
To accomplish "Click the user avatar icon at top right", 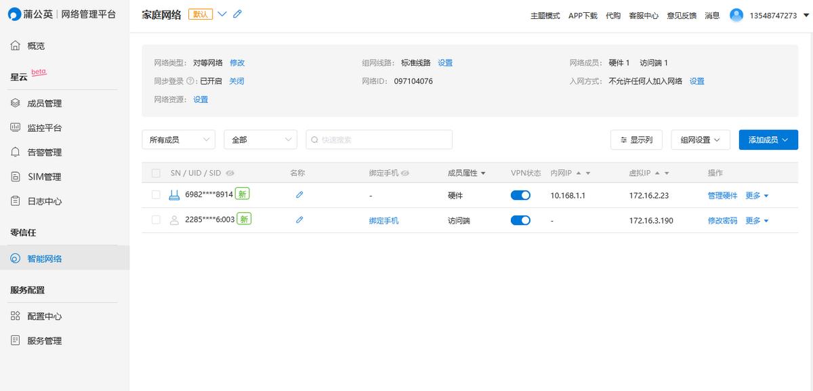I will tap(736, 14).
